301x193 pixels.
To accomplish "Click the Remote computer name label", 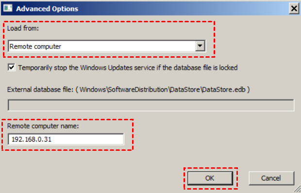I will pyautogui.click(x=43, y=126).
